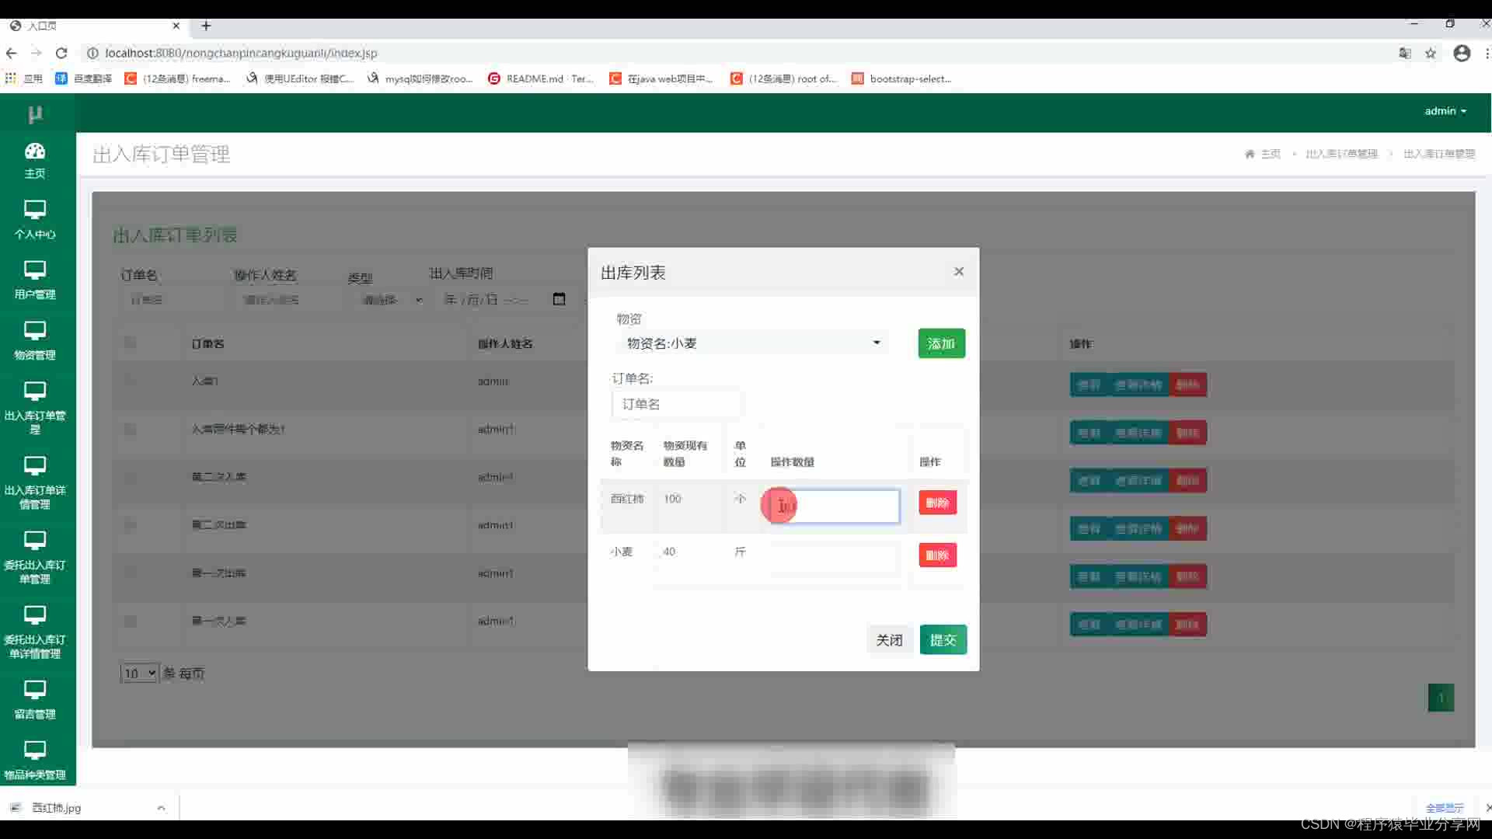Expand the 物资名:小麦 dropdown

click(x=751, y=343)
